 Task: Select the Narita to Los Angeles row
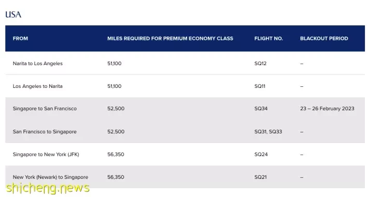(185, 63)
